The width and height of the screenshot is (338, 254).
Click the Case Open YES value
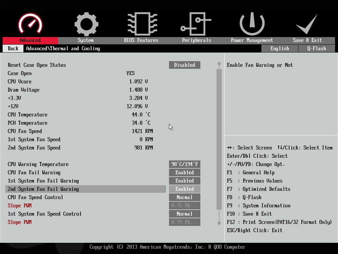(130, 73)
